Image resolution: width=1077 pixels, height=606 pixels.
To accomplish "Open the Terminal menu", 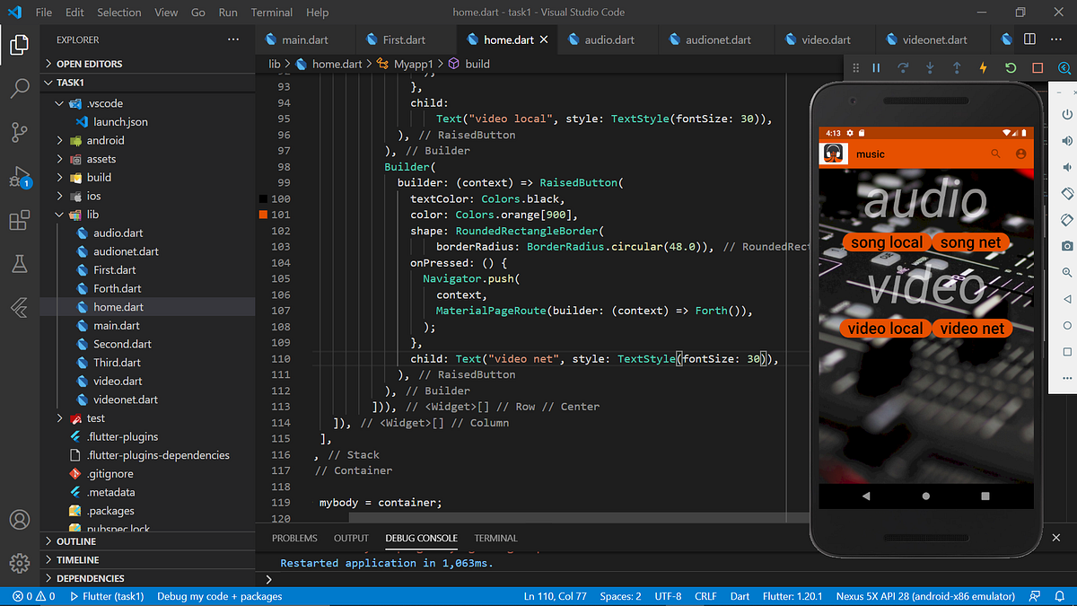I will pyautogui.click(x=272, y=13).
